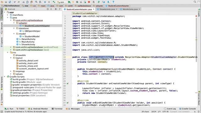201x113 pixels.
Task: Toggle Structure side panel tab
Action: click(2, 29)
